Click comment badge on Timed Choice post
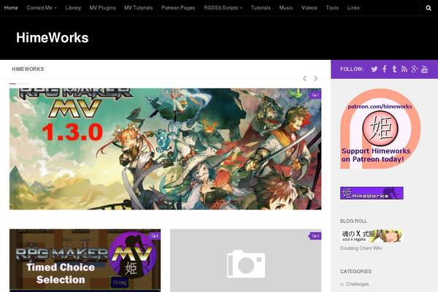The width and height of the screenshot is (438, 292). point(155,236)
